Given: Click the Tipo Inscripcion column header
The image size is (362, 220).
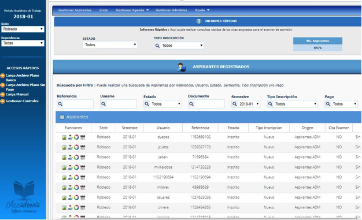Looking at the screenshot, I should [x=269, y=128].
